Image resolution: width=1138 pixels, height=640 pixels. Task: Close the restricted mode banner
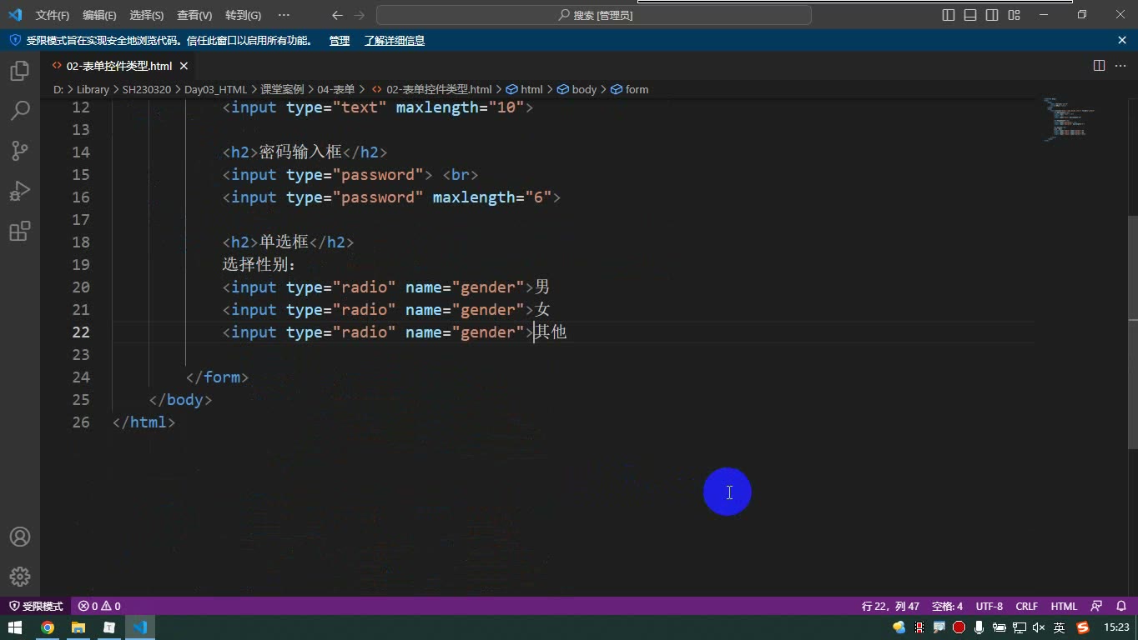point(1122,40)
